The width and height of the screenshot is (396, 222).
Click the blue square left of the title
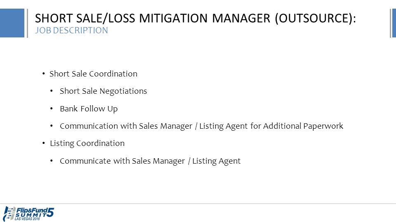12,23
